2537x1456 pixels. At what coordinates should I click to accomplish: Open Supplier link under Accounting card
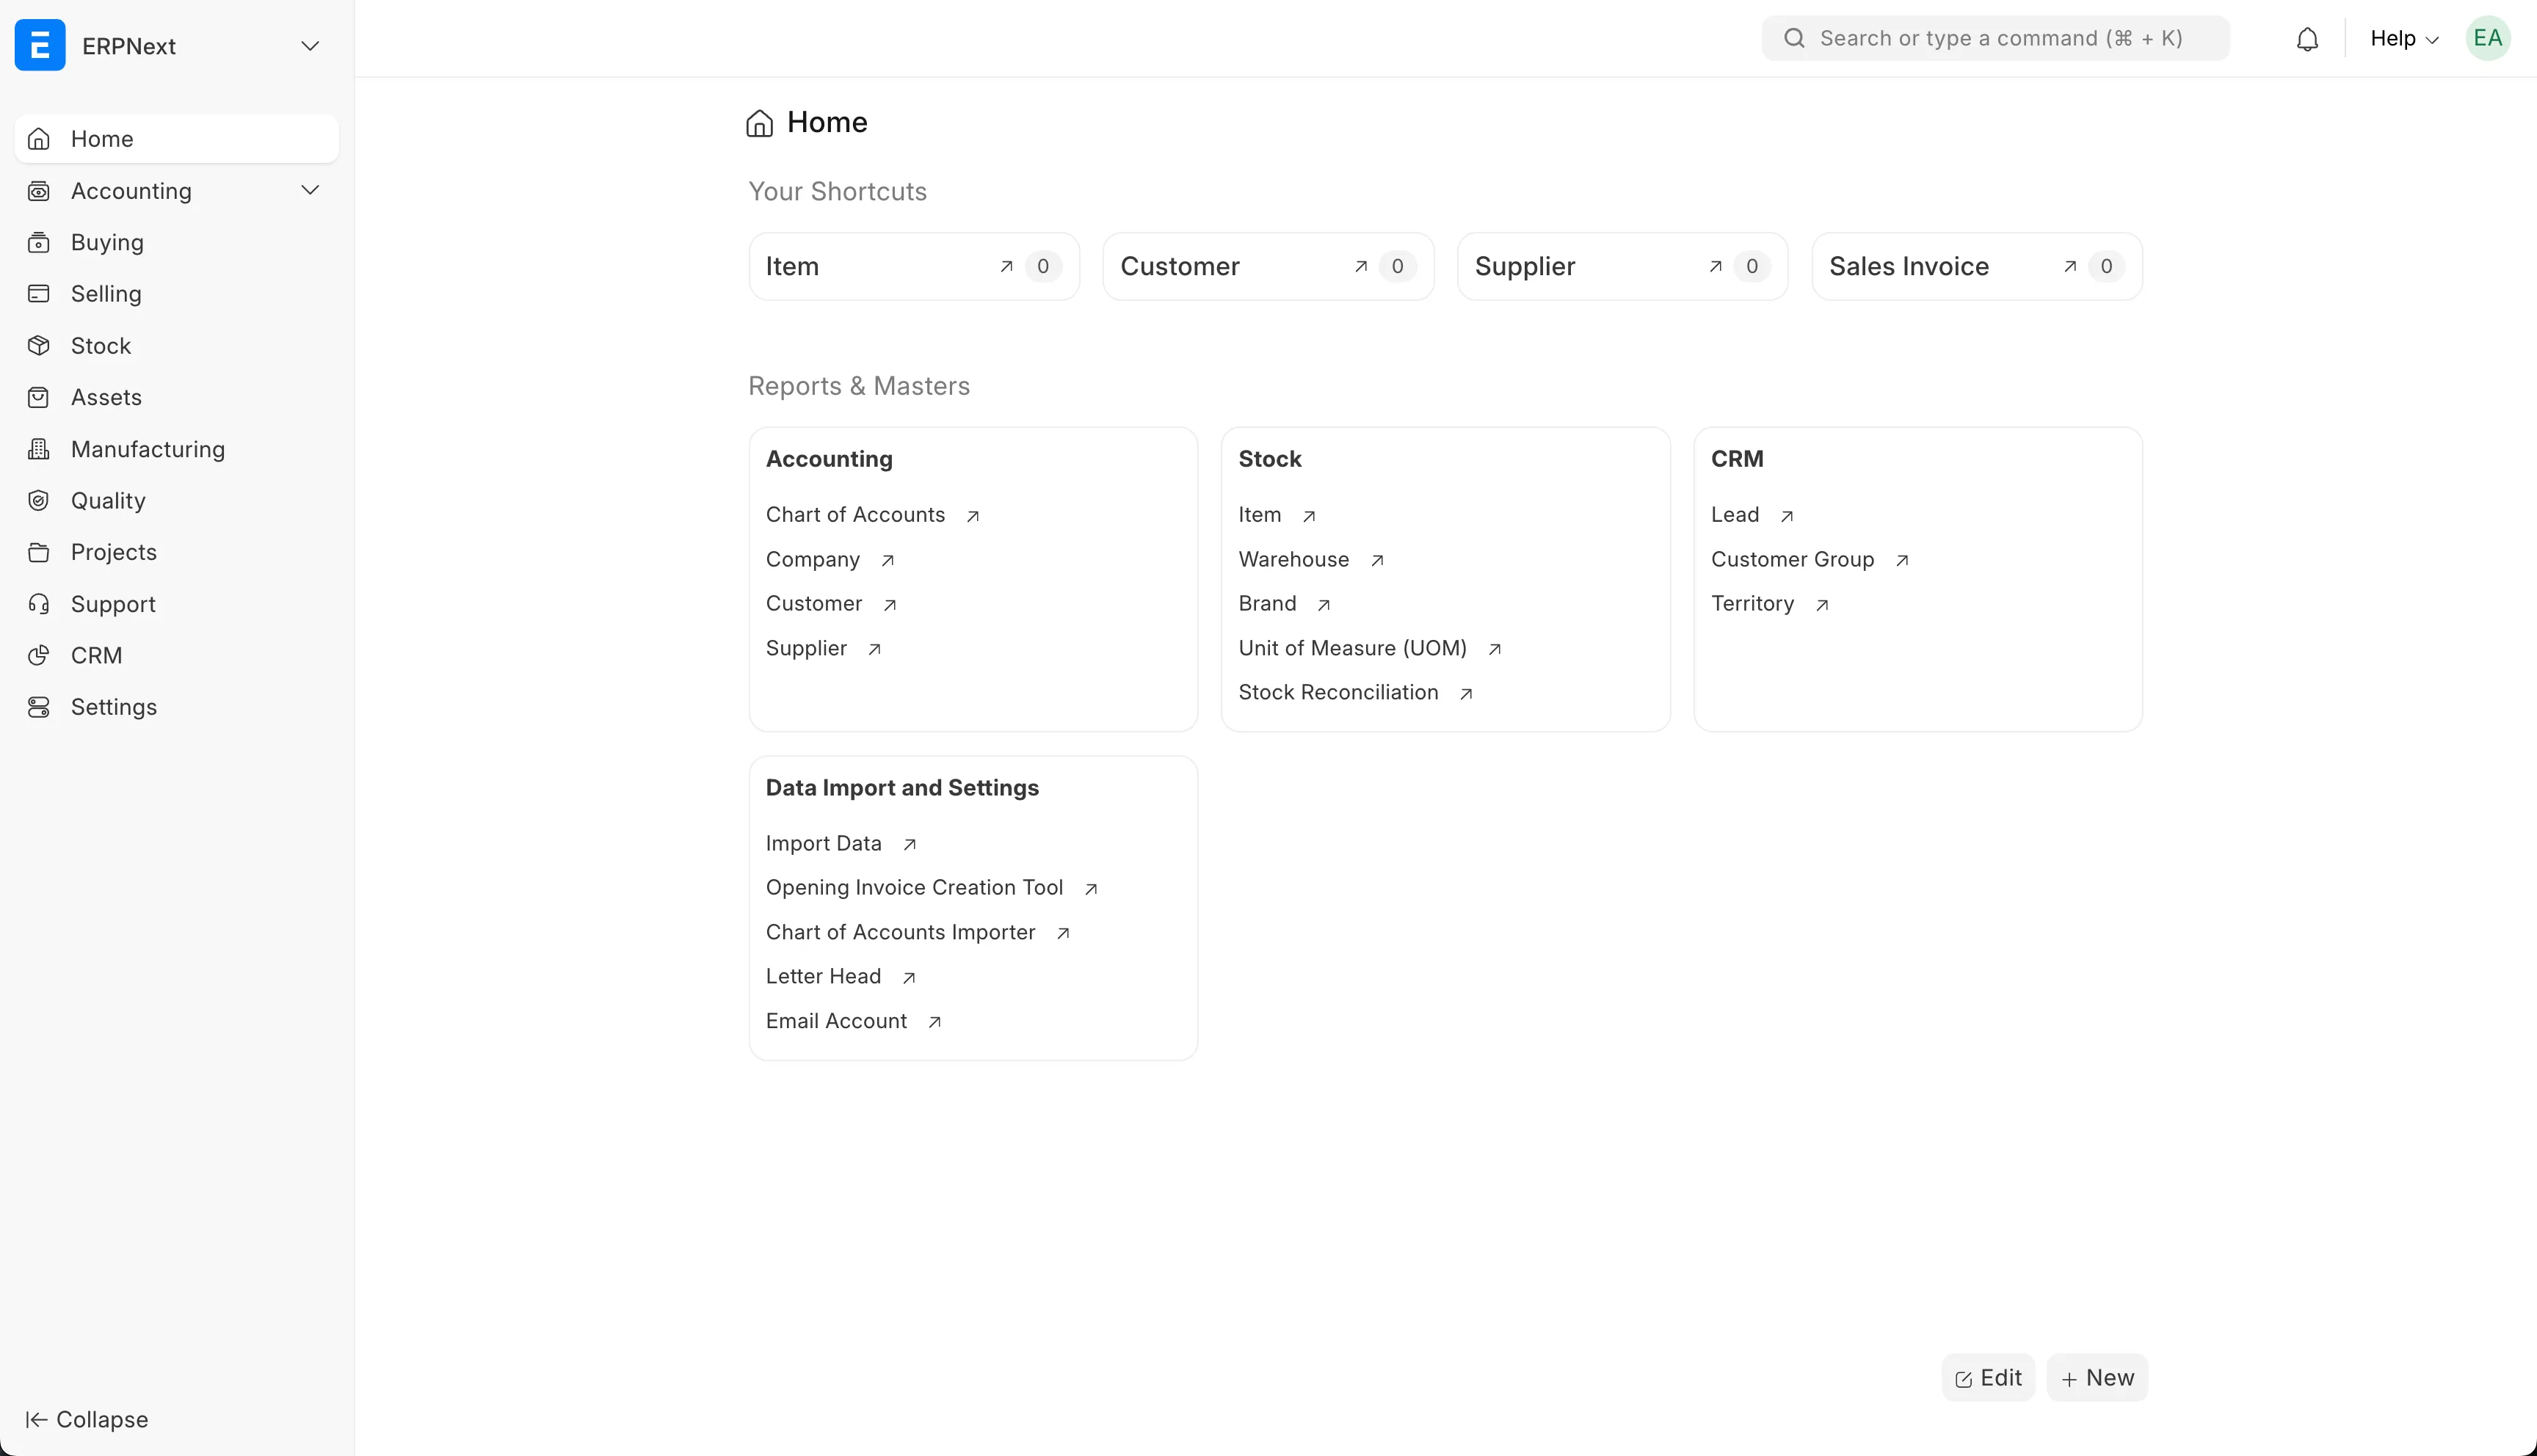click(806, 649)
